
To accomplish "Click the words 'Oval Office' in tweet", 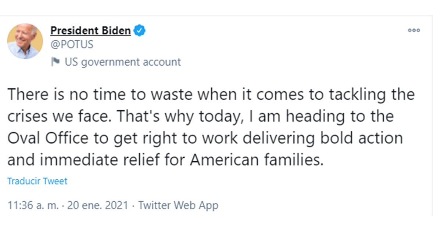I will coord(48,139).
